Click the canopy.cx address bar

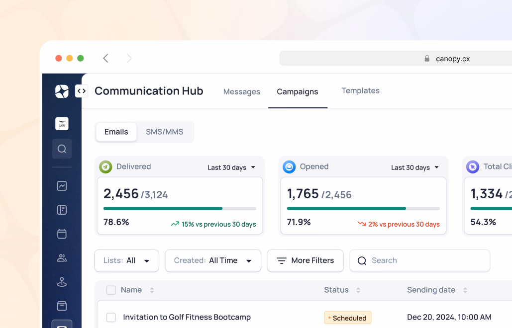pyautogui.click(x=396, y=58)
